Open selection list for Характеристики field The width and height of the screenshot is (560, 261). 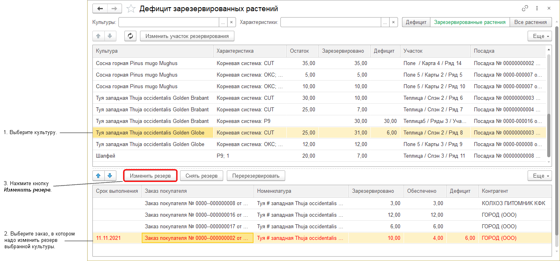pyautogui.click(x=384, y=22)
